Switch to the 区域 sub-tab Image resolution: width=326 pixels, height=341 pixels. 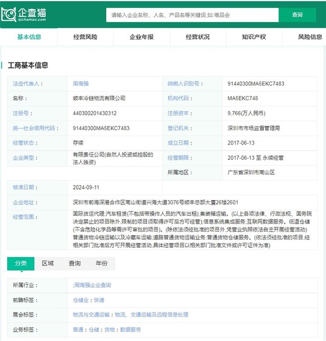[48, 263]
